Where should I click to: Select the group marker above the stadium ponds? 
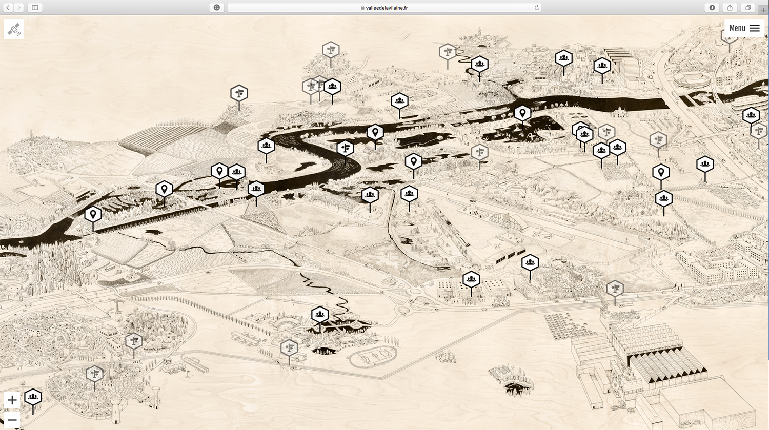(320, 314)
